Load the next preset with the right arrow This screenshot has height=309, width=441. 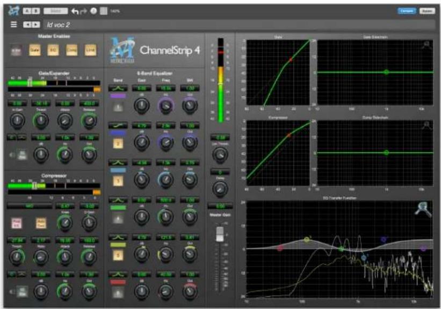(x=35, y=25)
